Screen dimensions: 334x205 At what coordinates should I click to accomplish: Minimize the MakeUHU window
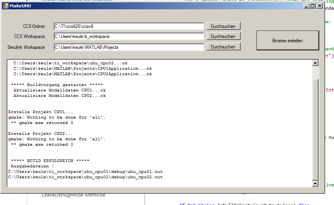tap(306, 6)
